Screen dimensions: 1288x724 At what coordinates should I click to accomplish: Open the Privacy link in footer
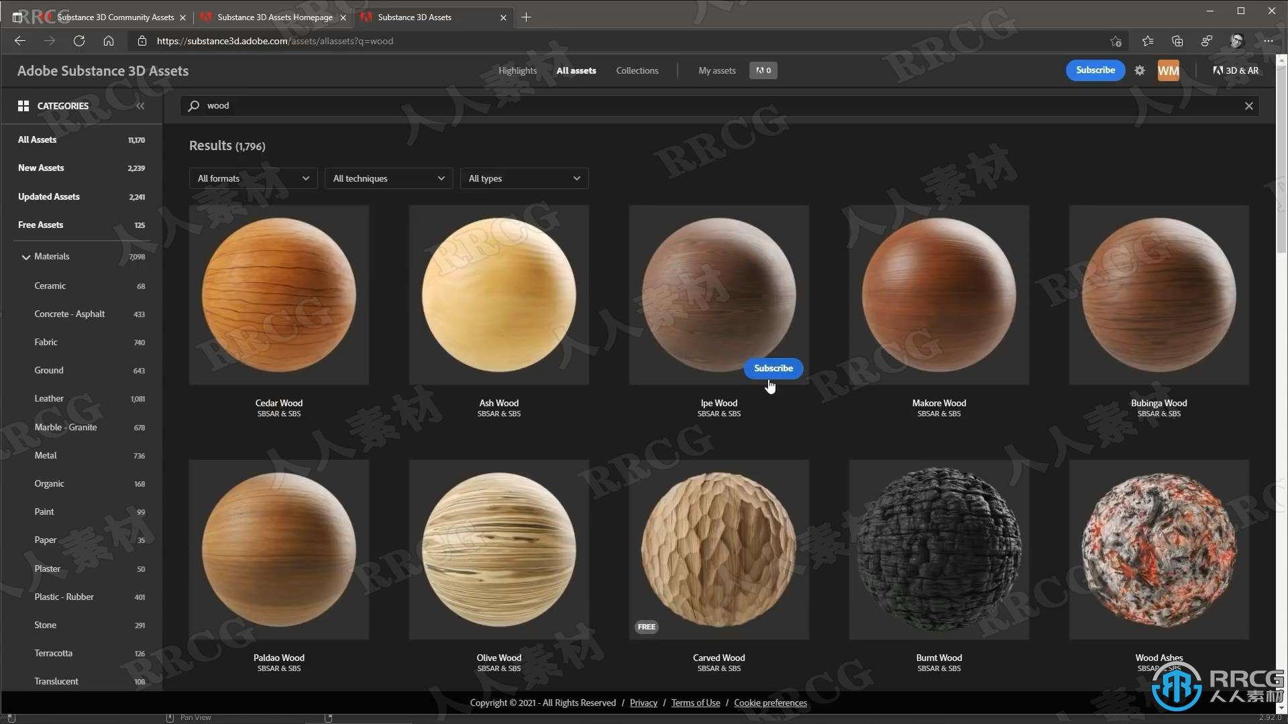tap(643, 703)
